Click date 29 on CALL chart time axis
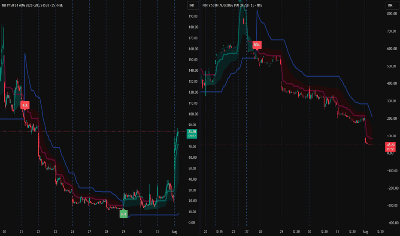 point(124,232)
